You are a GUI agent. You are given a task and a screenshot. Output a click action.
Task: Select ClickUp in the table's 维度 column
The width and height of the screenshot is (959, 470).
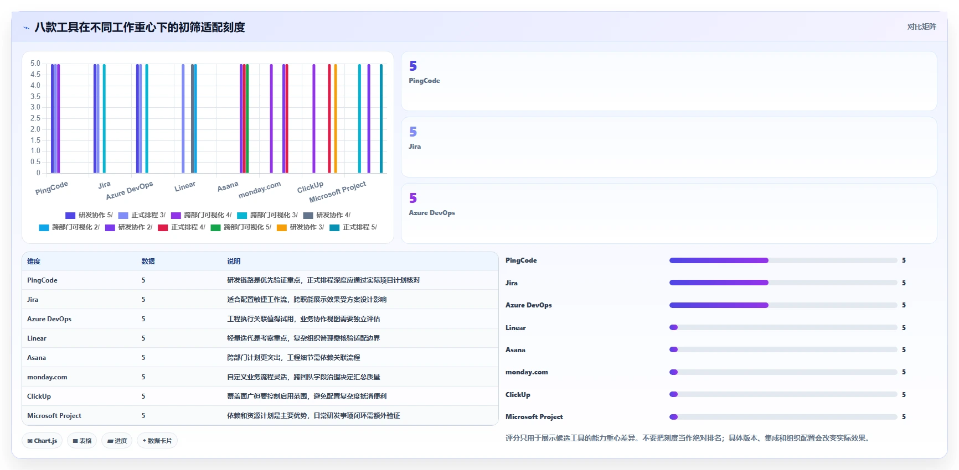pos(39,396)
